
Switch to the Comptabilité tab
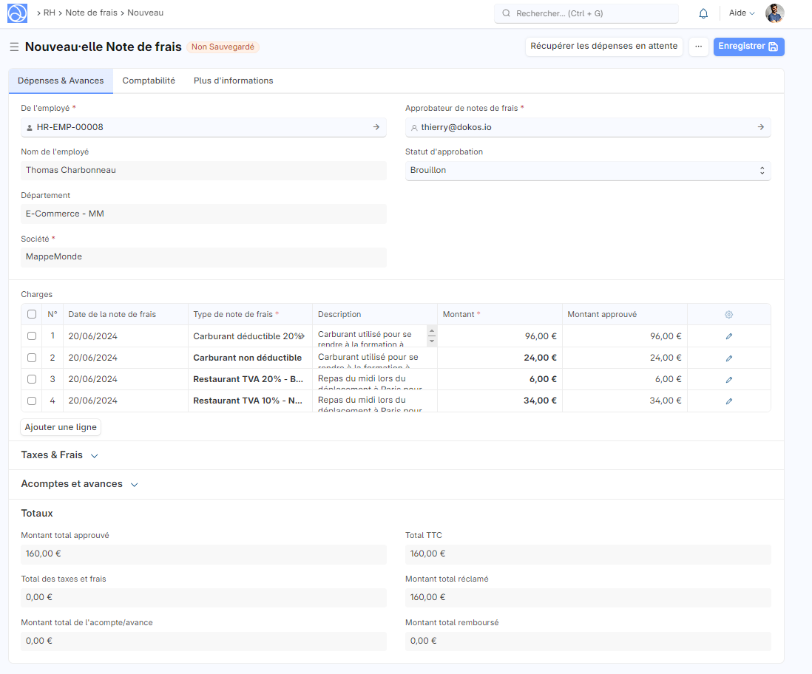(x=149, y=81)
